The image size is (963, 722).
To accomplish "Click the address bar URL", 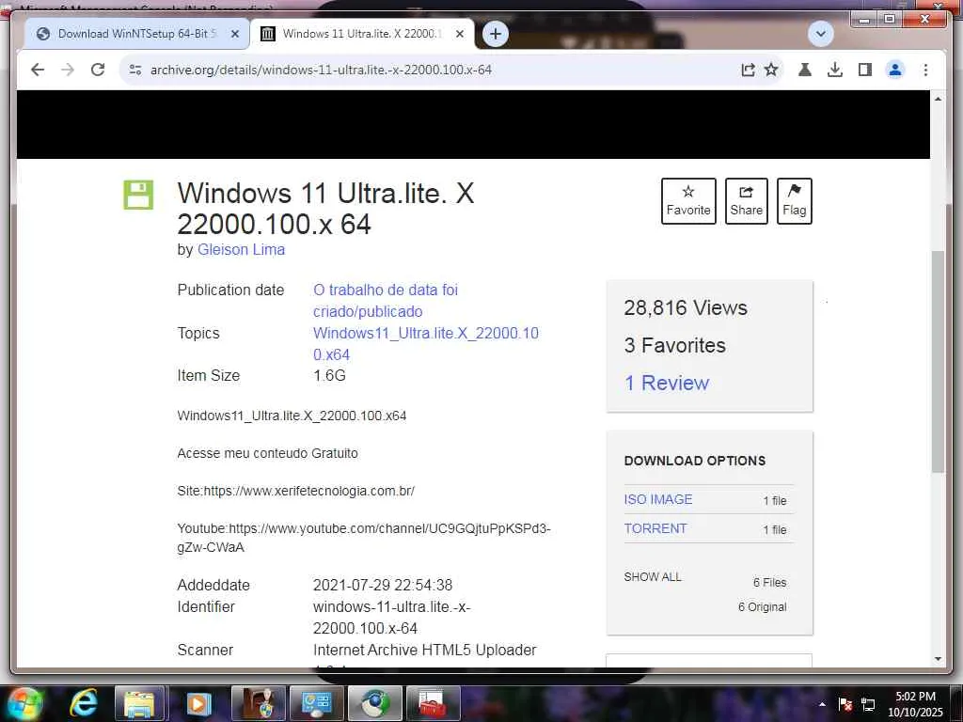I will click(322, 70).
